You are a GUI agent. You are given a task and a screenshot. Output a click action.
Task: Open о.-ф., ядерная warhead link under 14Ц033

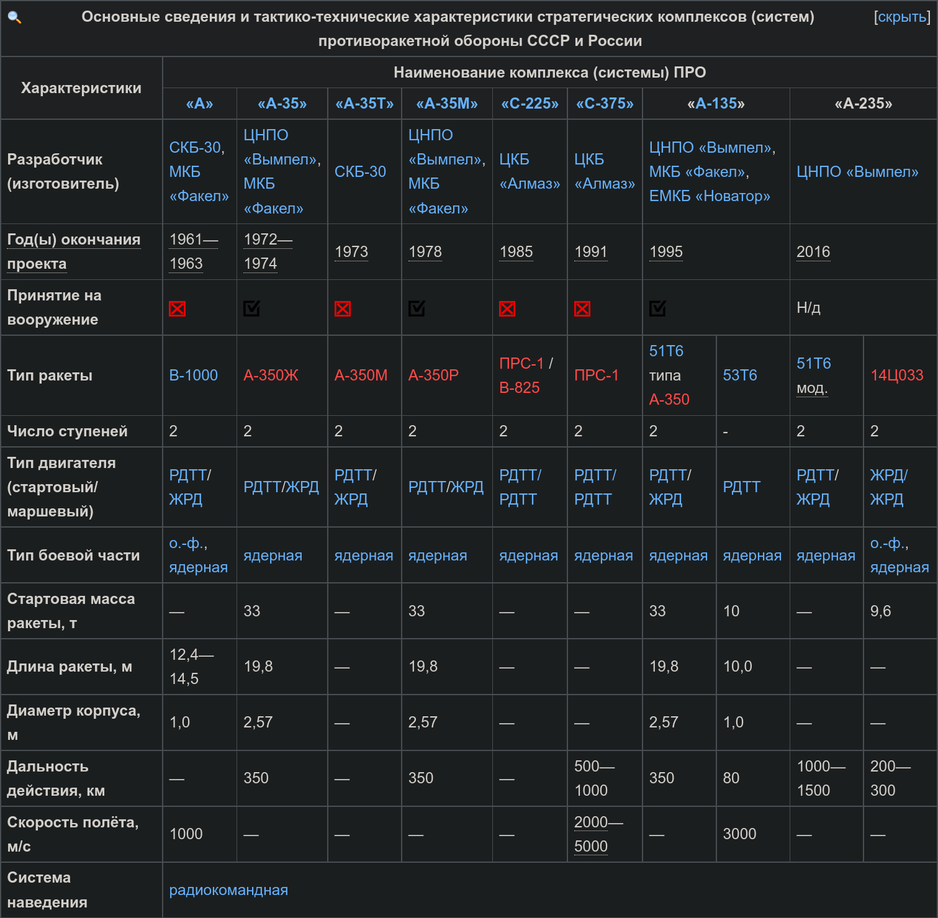pos(900,556)
